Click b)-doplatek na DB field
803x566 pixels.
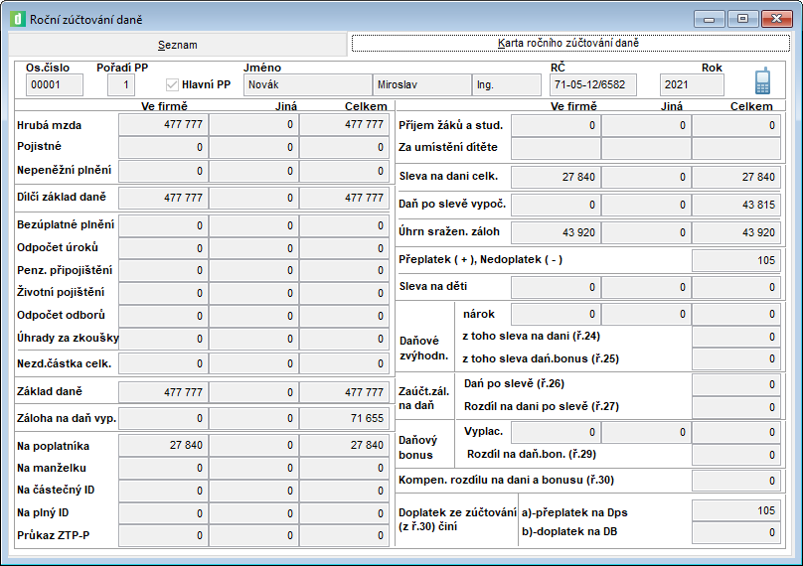(x=736, y=533)
